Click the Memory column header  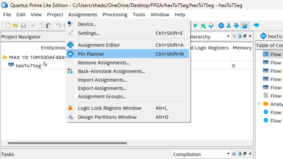(242, 48)
